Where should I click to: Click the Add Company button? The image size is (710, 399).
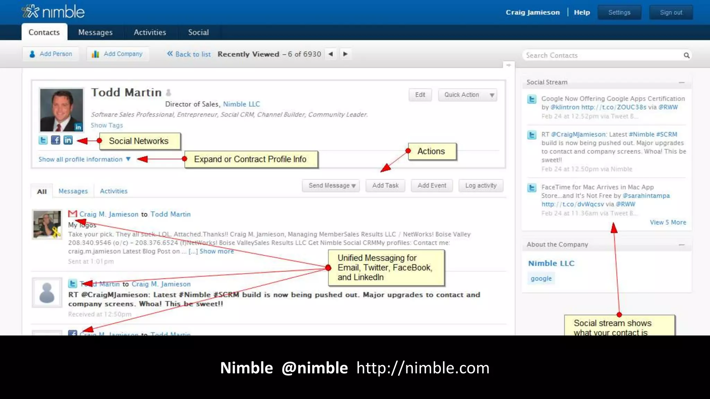(118, 54)
